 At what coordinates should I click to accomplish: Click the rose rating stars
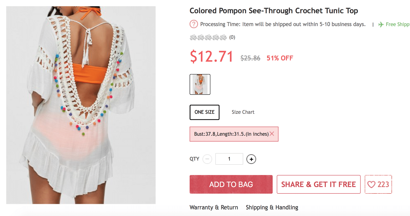208,38
